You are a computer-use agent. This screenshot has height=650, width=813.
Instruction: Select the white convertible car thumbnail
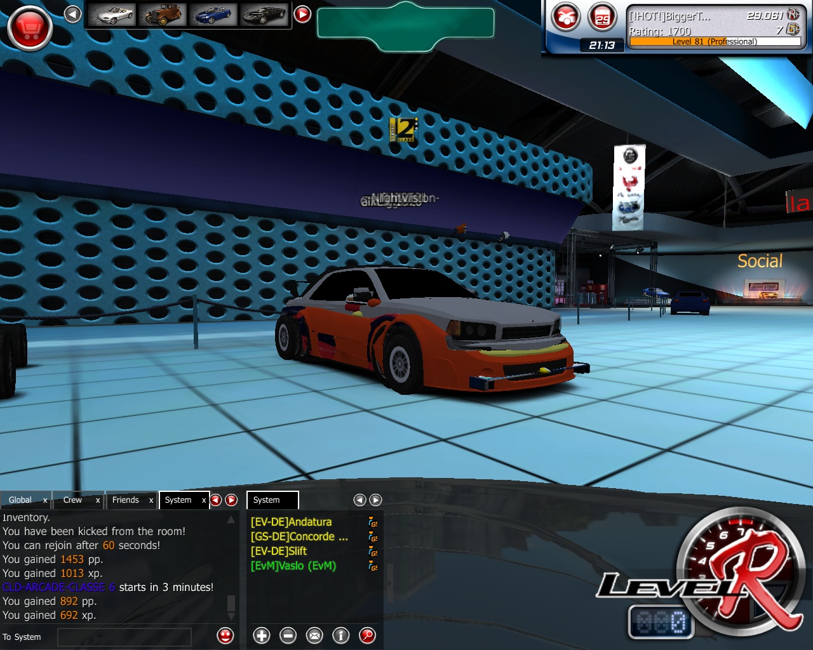pyautogui.click(x=112, y=15)
